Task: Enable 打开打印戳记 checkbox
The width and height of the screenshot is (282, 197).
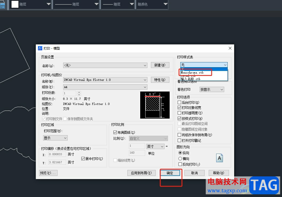Action: (x=179, y=140)
